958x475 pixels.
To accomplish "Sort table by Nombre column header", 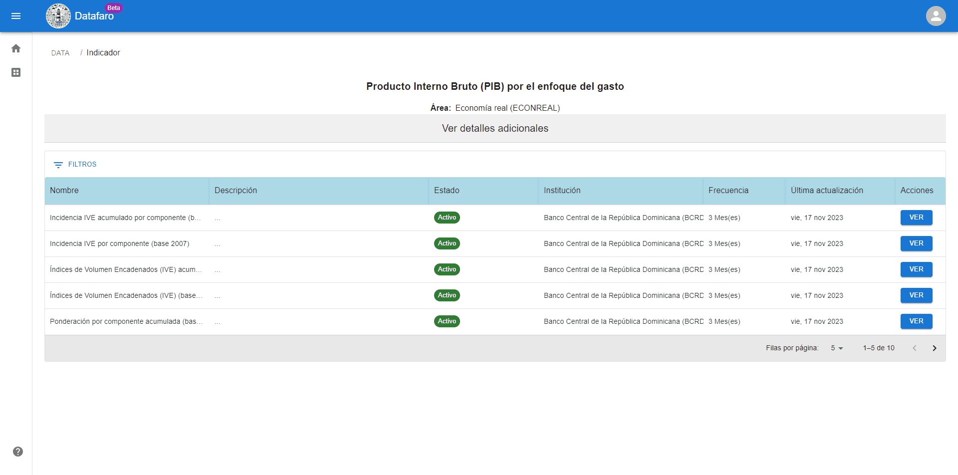I will (64, 191).
